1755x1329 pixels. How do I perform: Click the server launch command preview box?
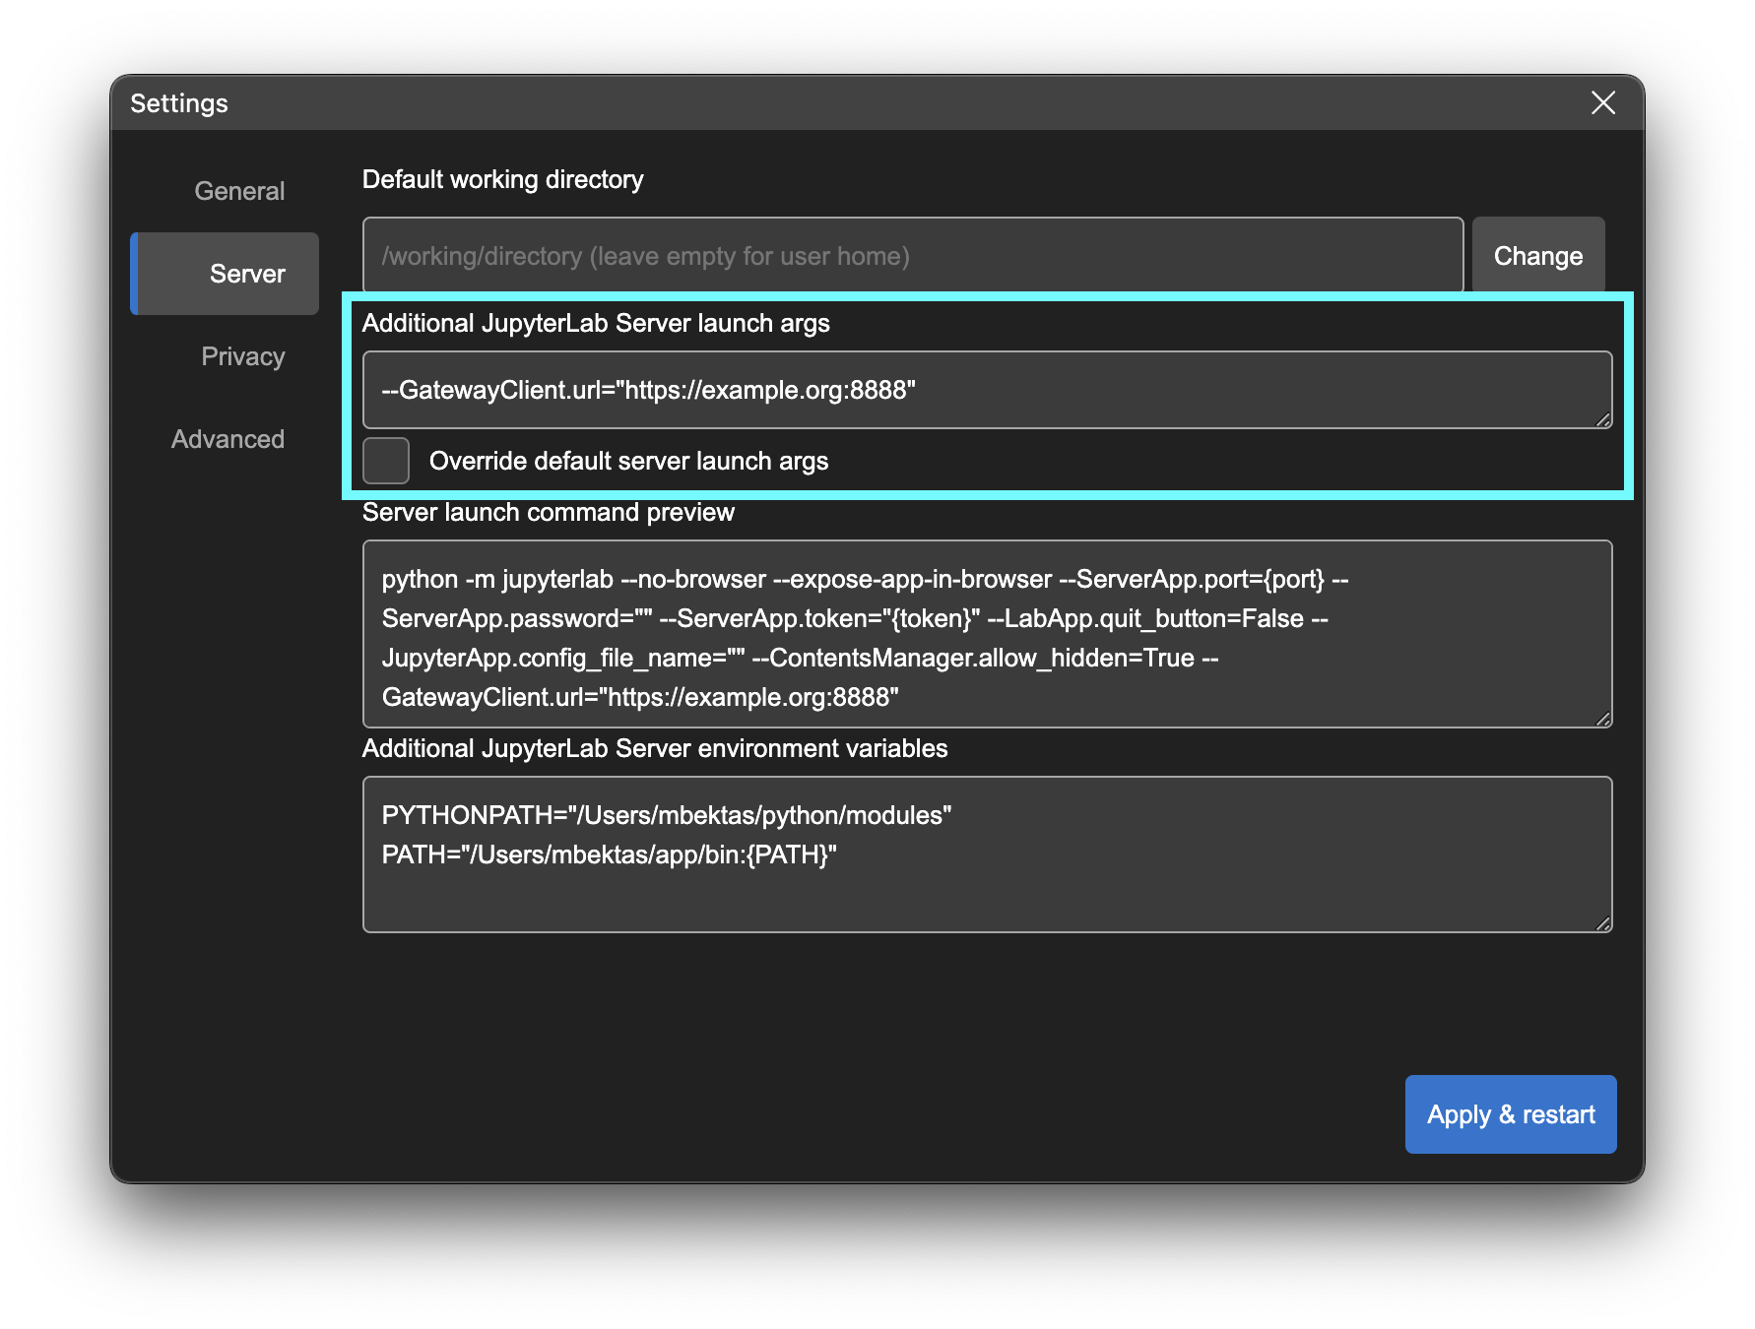(987, 634)
